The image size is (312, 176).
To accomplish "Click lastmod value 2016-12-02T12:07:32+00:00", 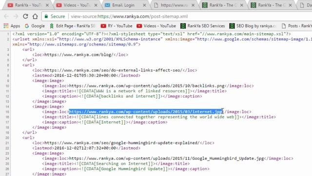I will pyautogui.click(x=85, y=148).
